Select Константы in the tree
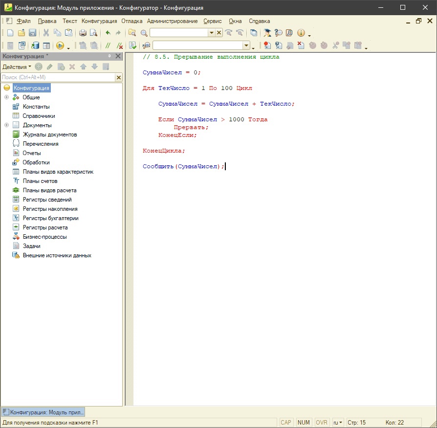 point(36,107)
